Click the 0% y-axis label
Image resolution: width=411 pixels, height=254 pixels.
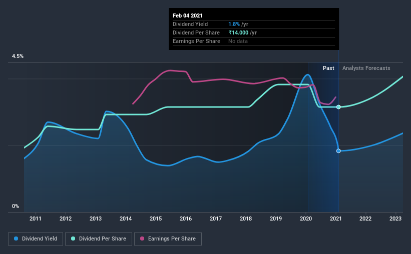point(16,206)
